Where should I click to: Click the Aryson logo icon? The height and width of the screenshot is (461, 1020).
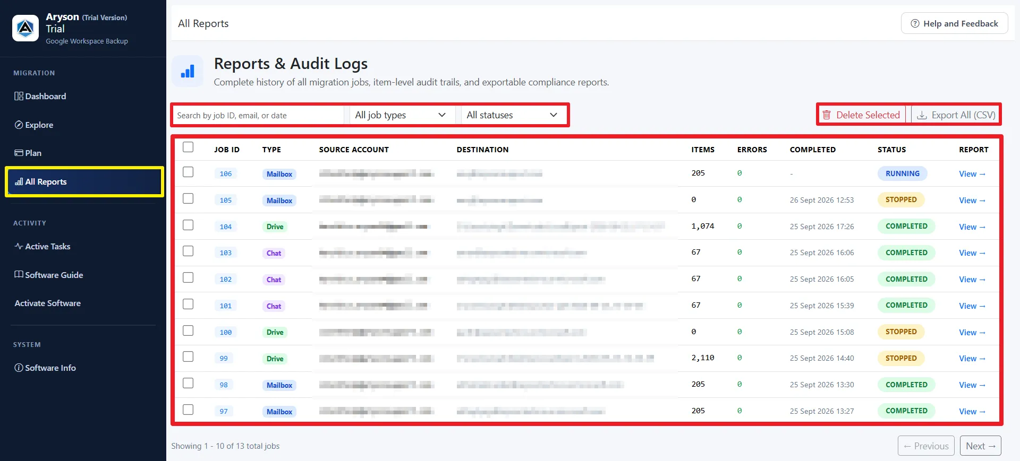pos(25,28)
